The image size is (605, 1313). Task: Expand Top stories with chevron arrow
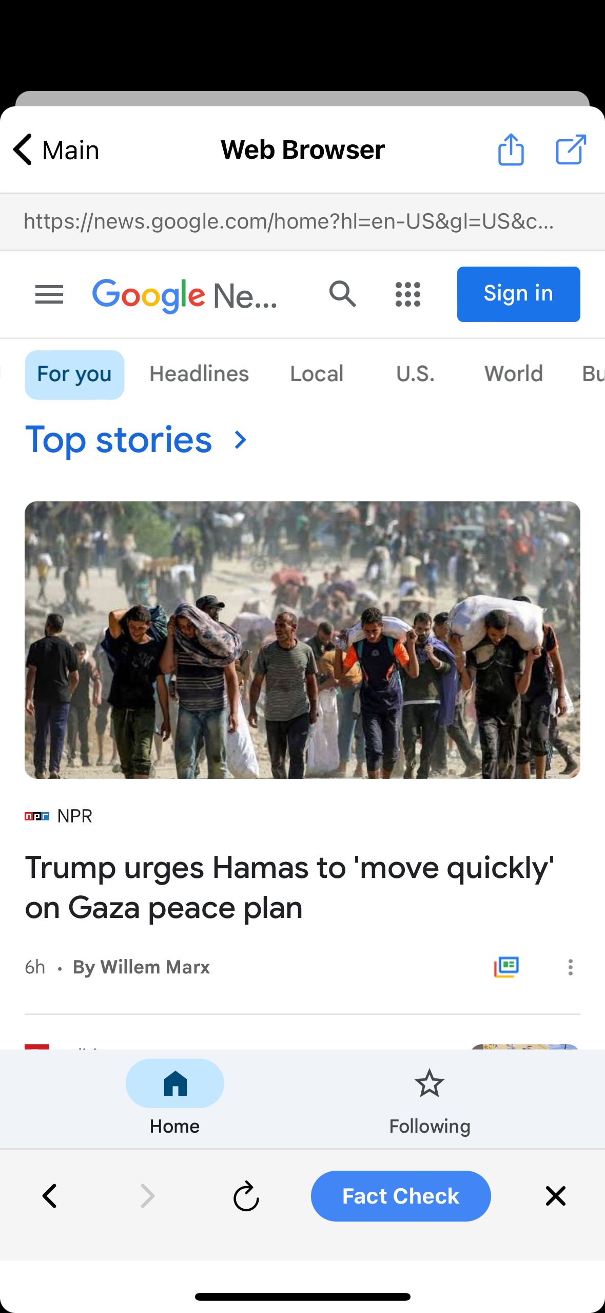click(240, 440)
